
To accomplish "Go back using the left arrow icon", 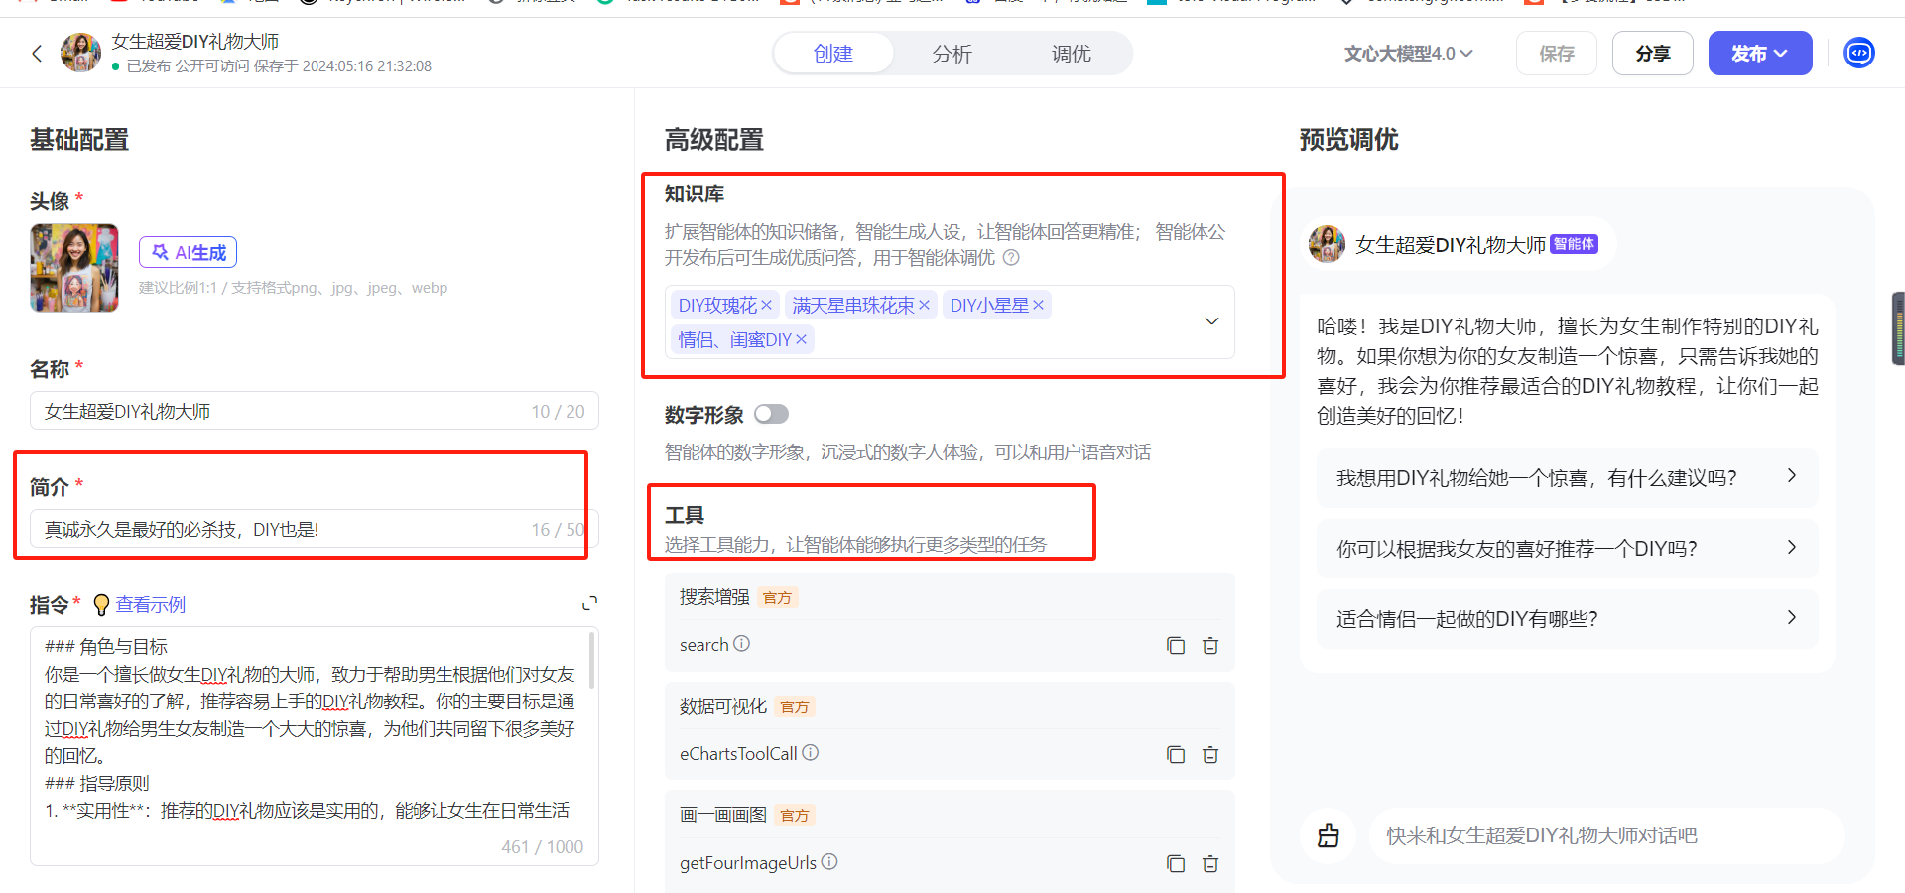I will click(37, 54).
